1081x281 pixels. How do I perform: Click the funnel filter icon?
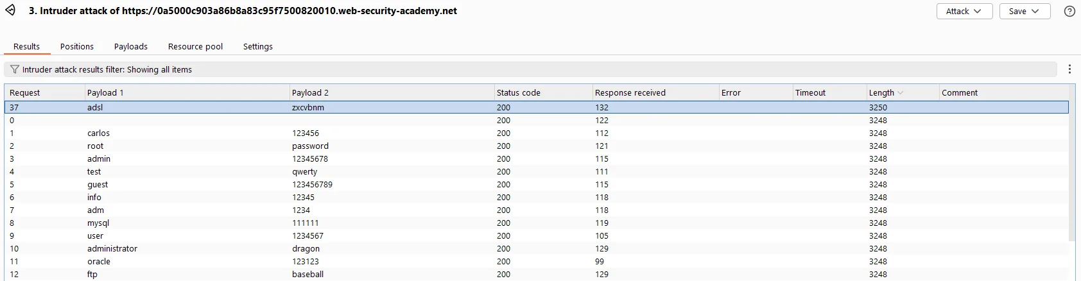click(x=14, y=69)
